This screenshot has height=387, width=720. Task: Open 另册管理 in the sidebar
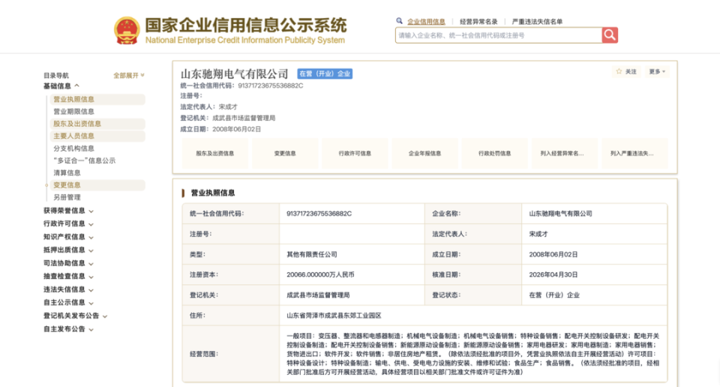coord(67,197)
